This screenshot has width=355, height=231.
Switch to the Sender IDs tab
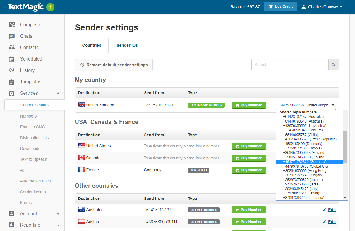127,45
